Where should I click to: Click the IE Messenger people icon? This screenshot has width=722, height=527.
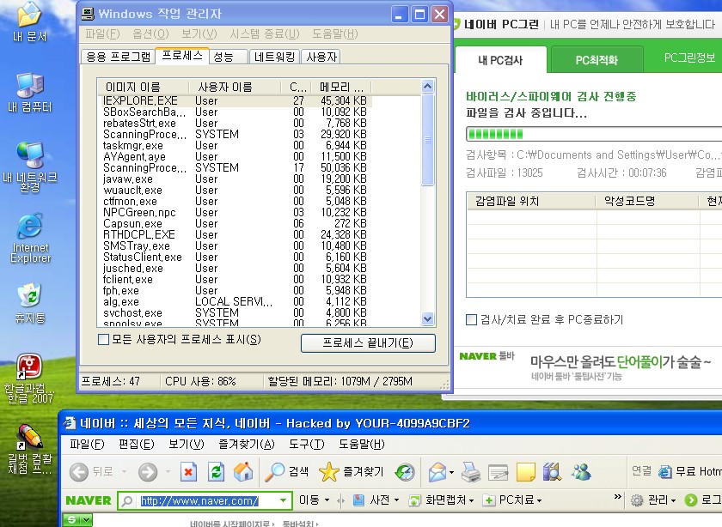581,472
